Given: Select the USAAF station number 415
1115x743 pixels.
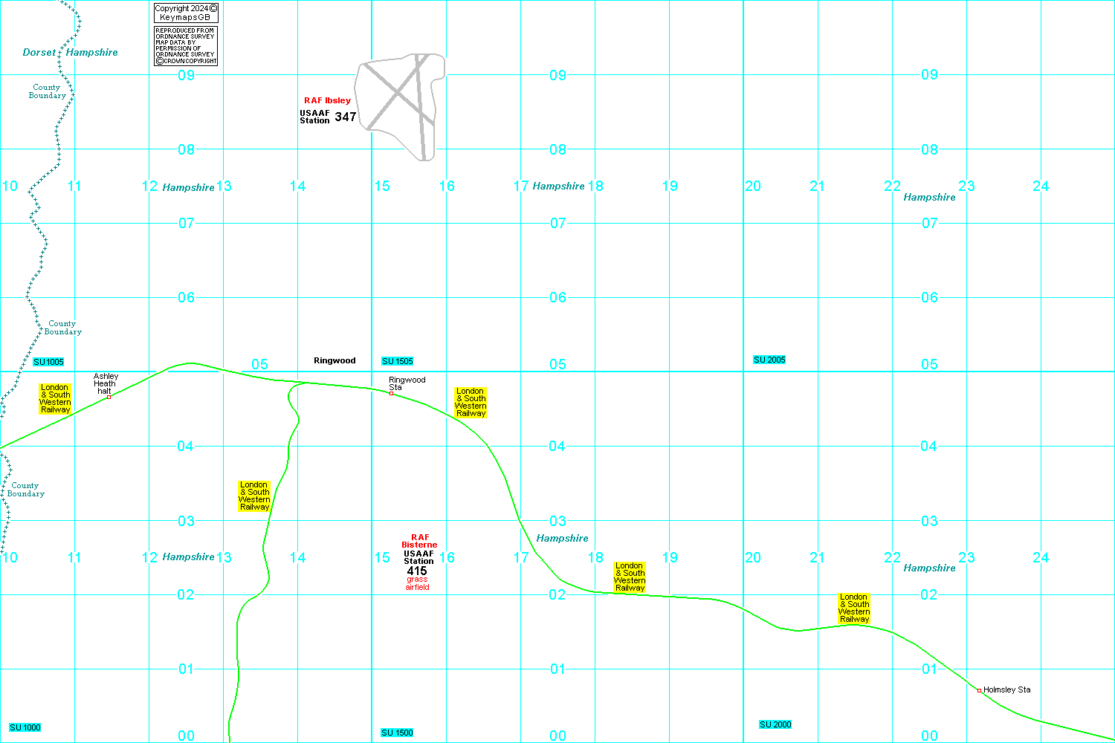Looking at the screenshot, I should click(x=417, y=571).
